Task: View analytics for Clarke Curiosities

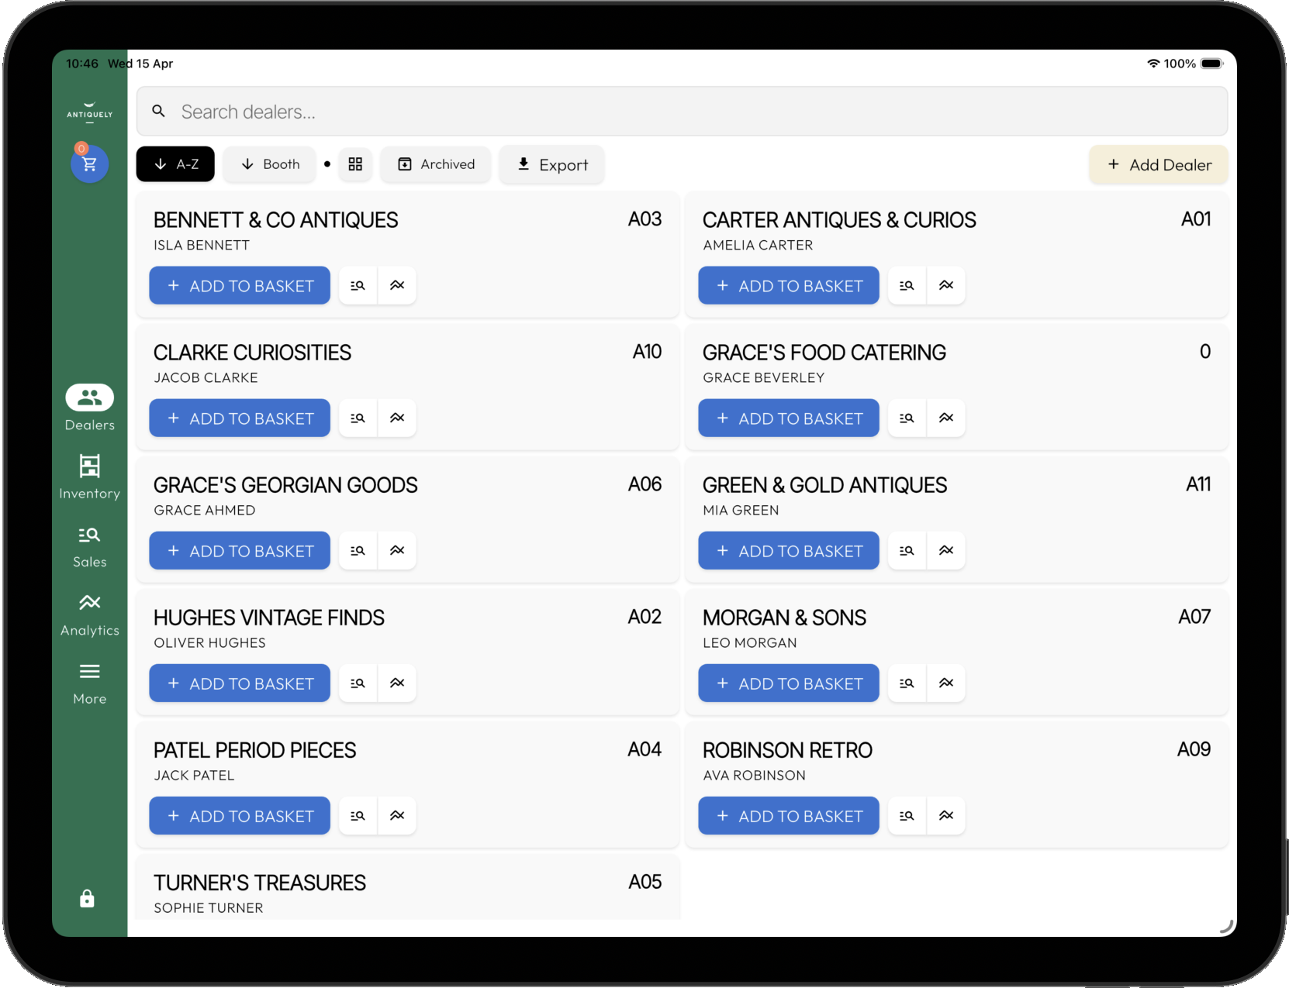Action: [x=397, y=418]
